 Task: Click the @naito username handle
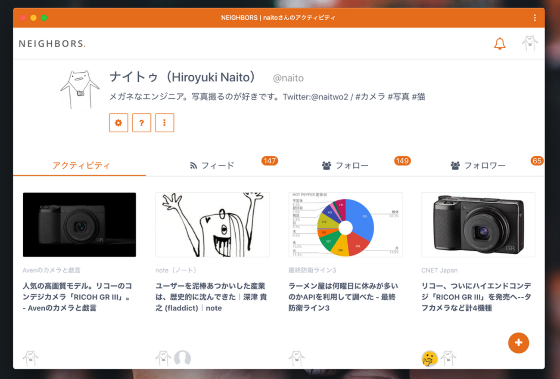pos(288,78)
